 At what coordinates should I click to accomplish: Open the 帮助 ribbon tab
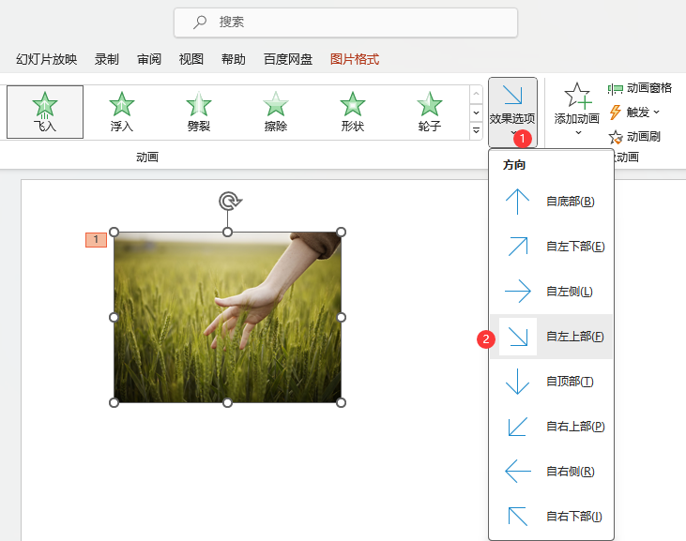coord(233,59)
